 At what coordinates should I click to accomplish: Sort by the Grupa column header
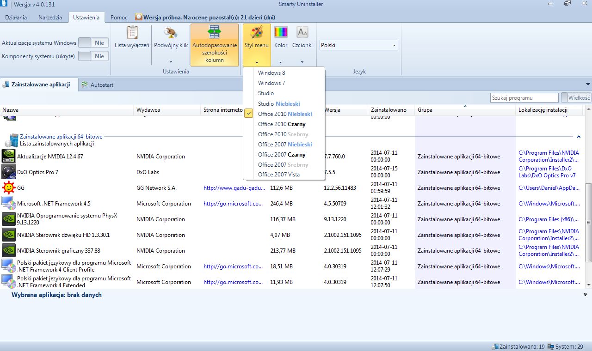click(x=465, y=110)
